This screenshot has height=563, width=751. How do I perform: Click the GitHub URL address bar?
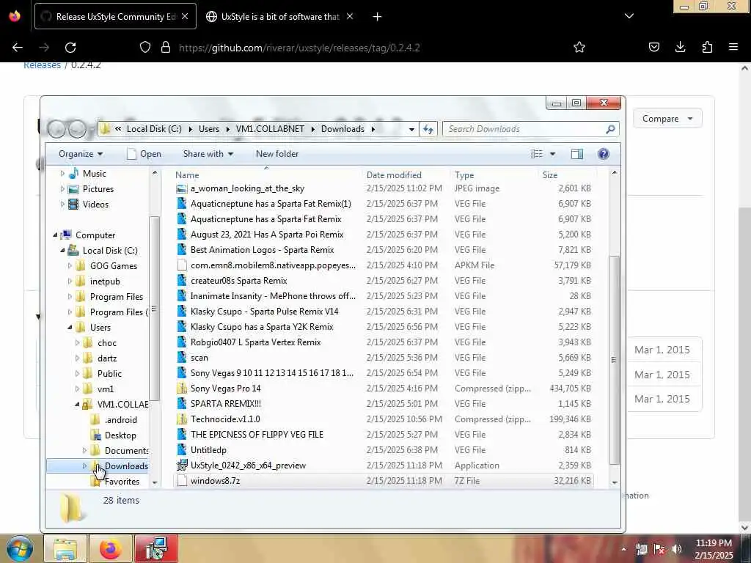(299, 48)
